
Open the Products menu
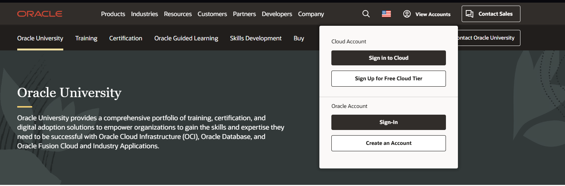(x=113, y=14)
